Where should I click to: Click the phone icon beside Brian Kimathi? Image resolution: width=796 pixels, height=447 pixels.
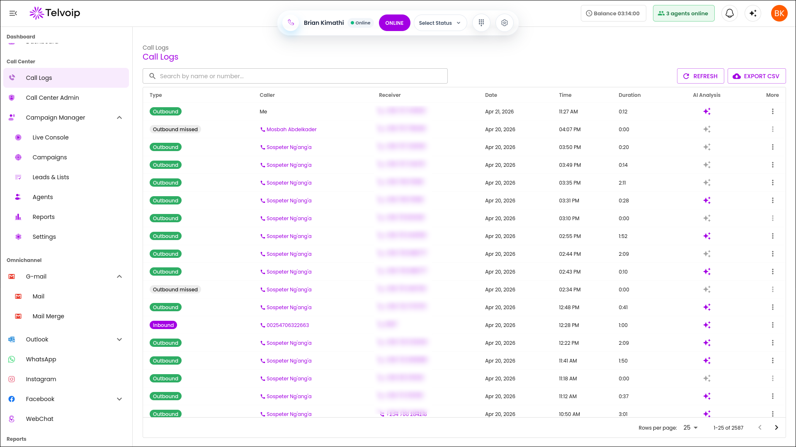(x=291, y=23)
